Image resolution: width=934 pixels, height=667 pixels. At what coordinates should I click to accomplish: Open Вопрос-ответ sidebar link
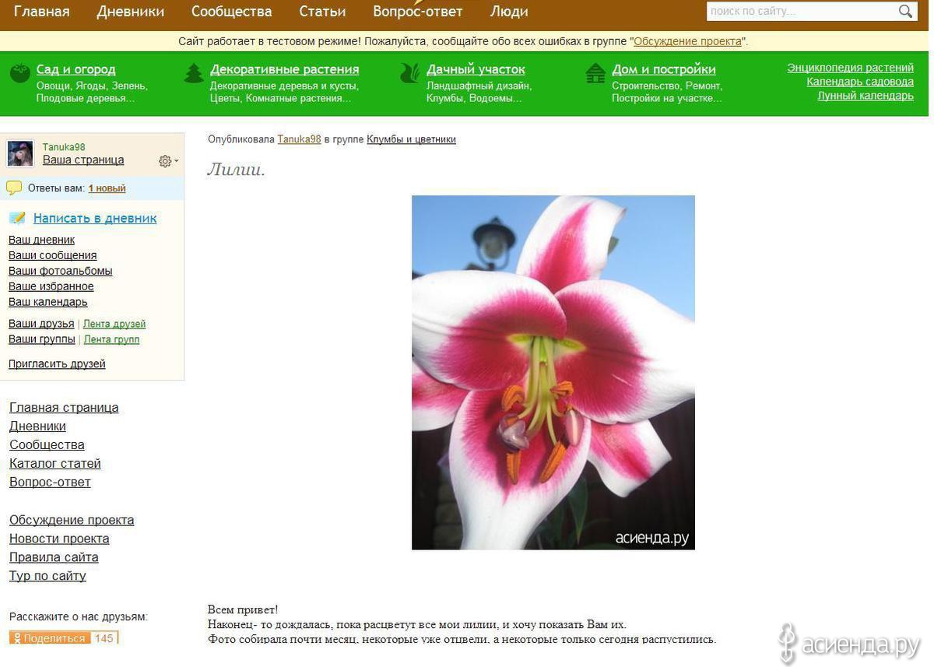click(x=50, y=483)
